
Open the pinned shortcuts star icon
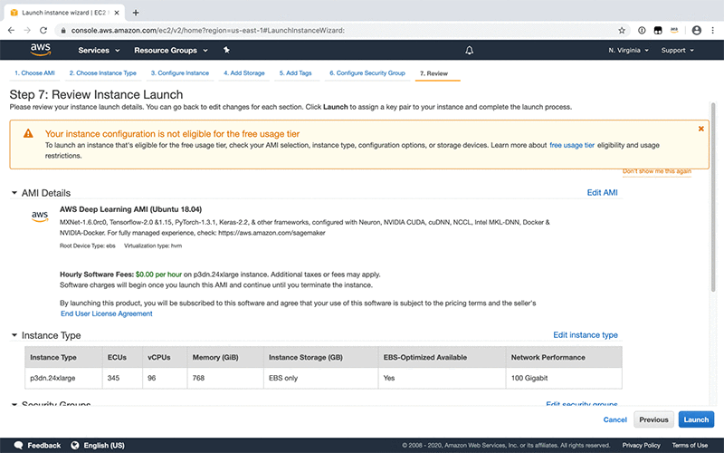(x=226, y=50)
